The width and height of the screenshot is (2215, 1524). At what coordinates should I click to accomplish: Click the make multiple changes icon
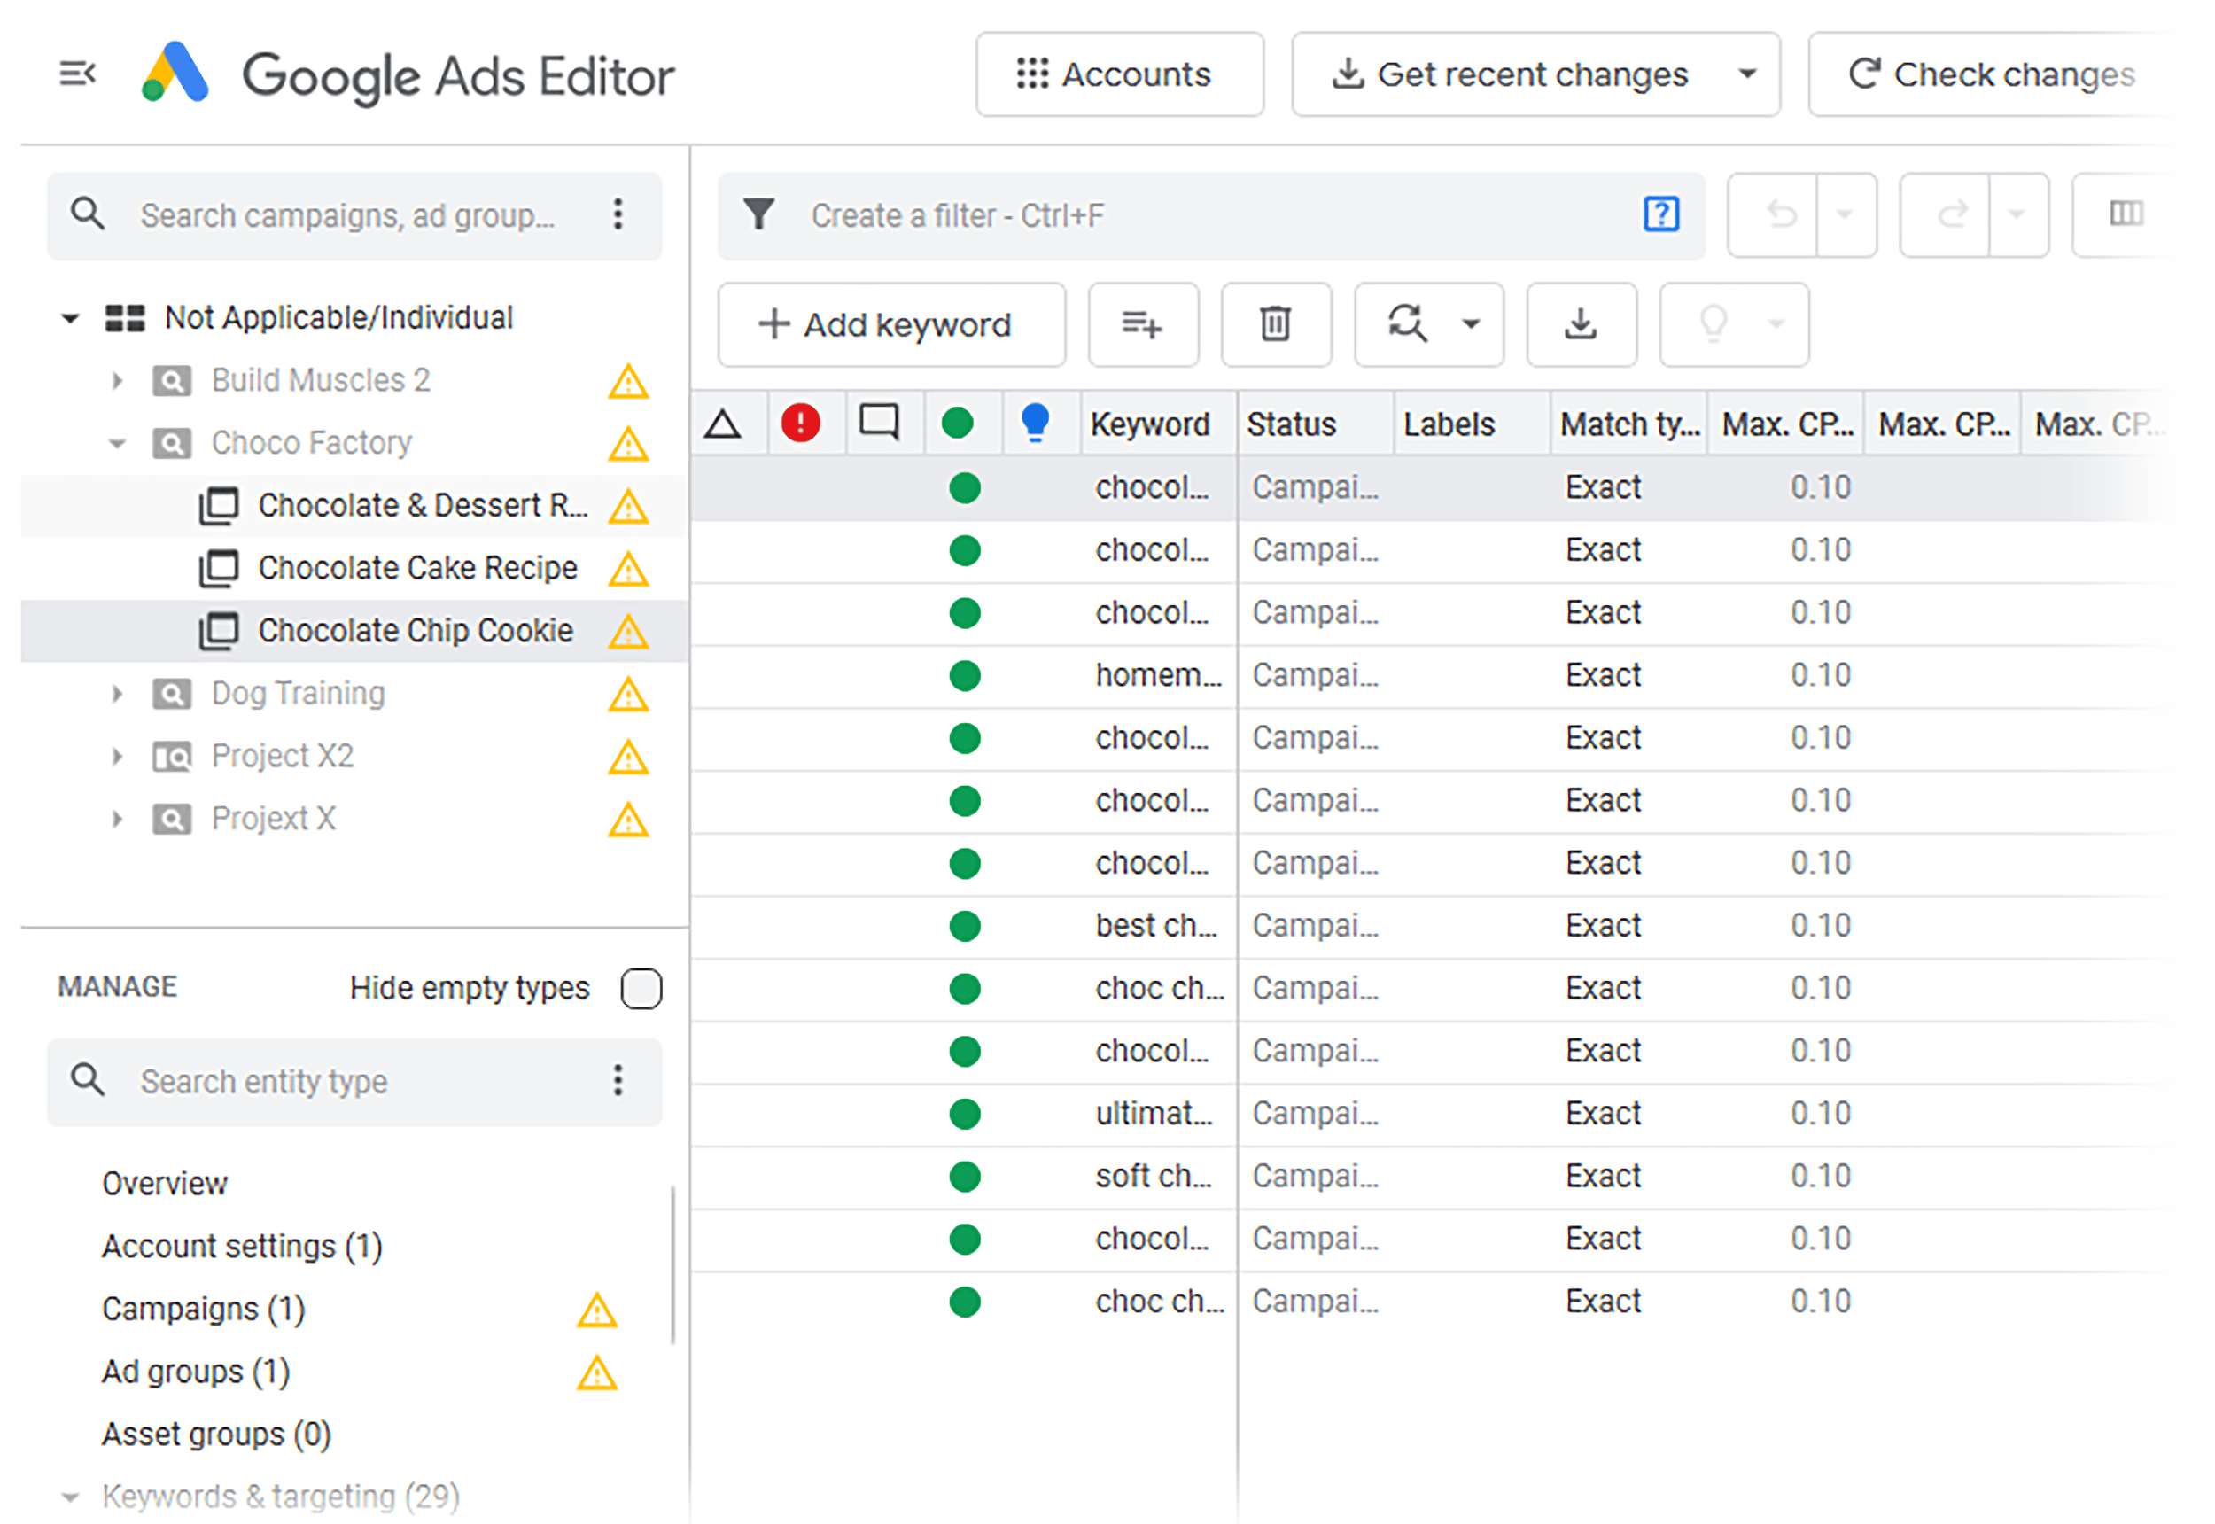1142,324
